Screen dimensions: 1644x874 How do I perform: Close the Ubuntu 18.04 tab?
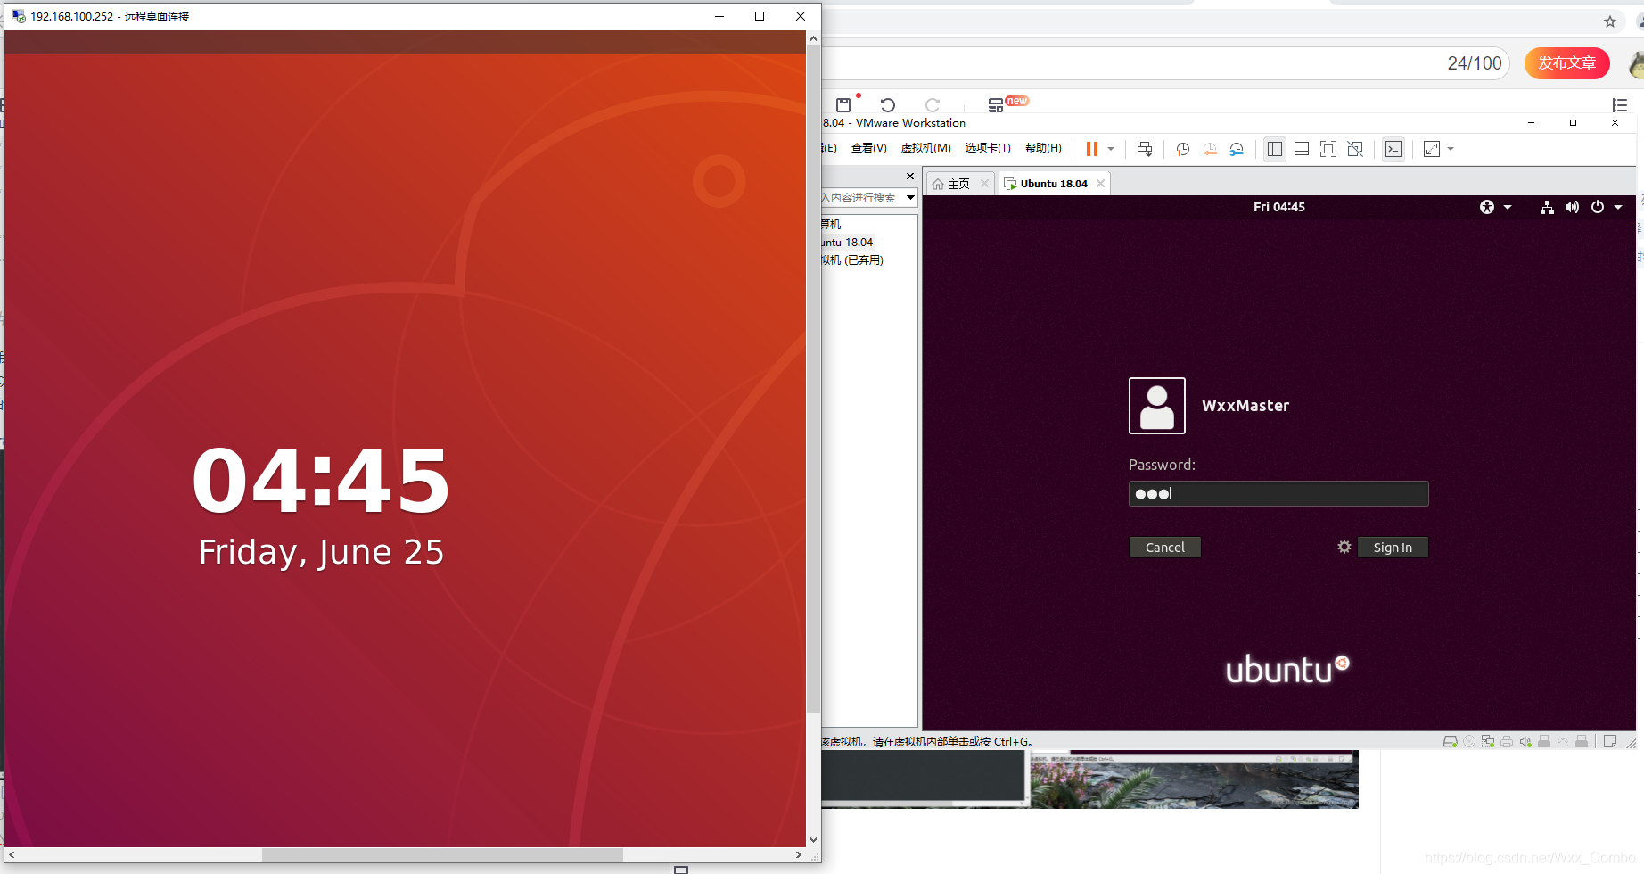1101,184
